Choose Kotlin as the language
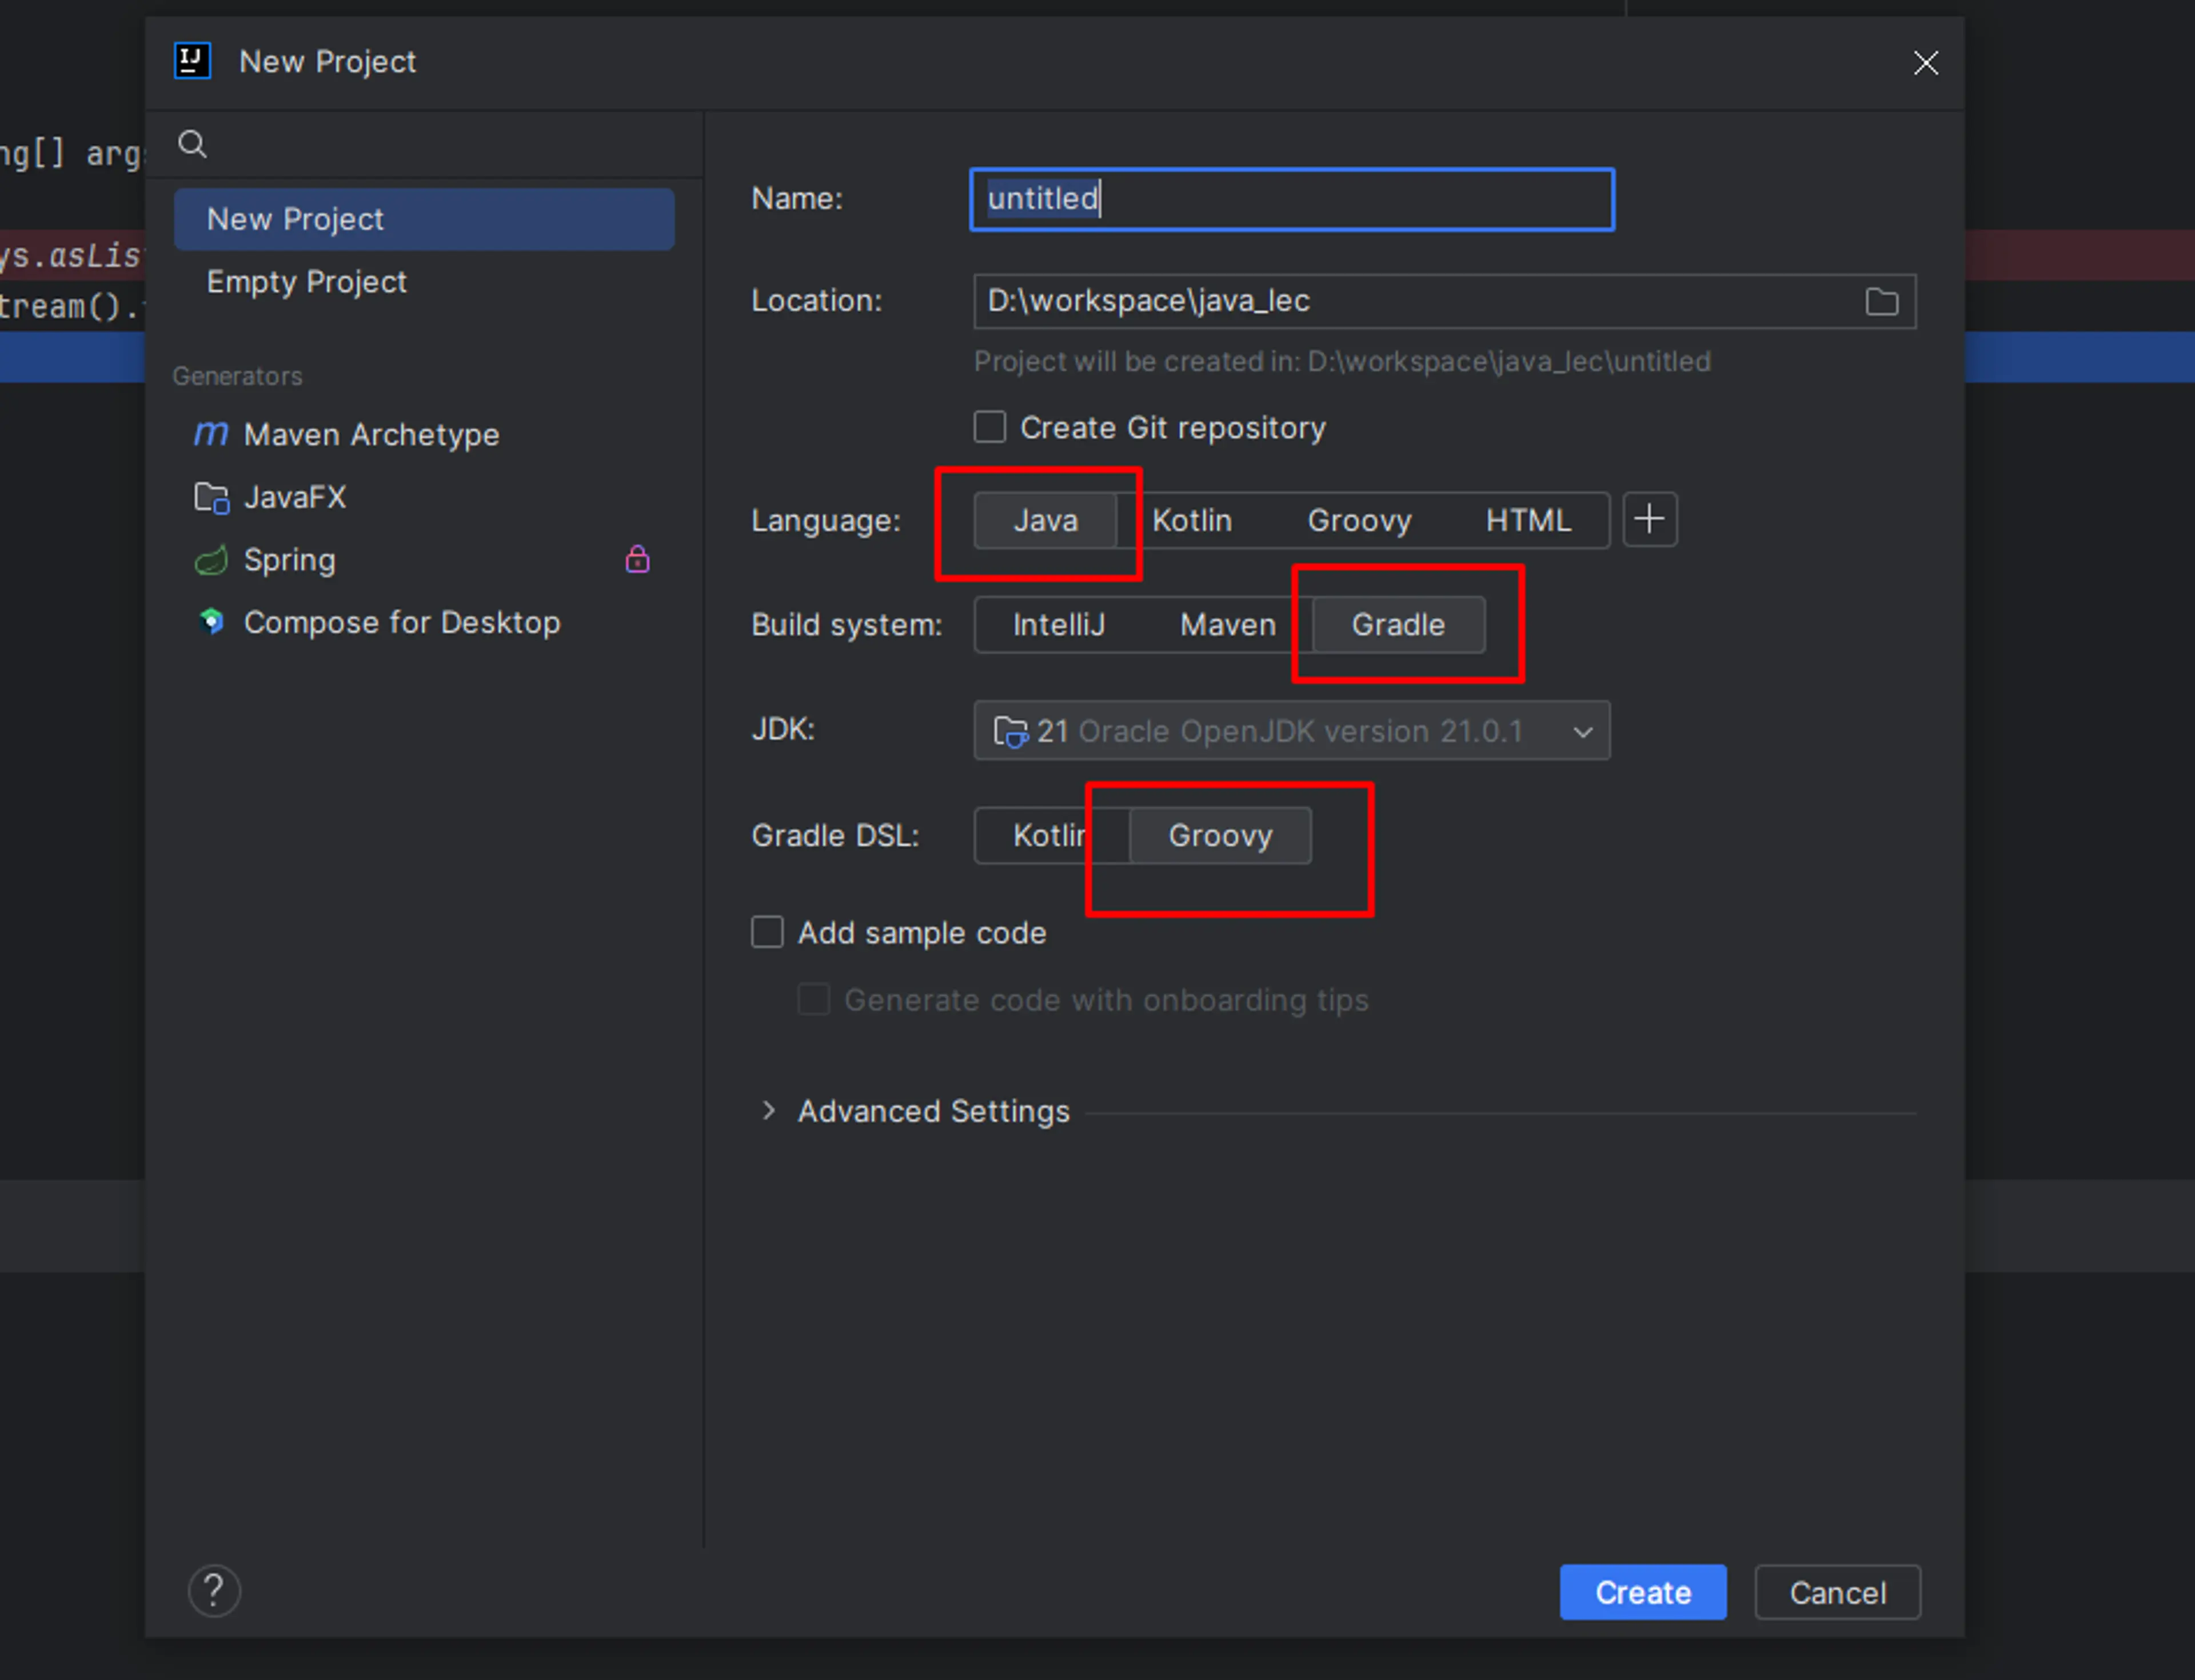 (1192, 520)
